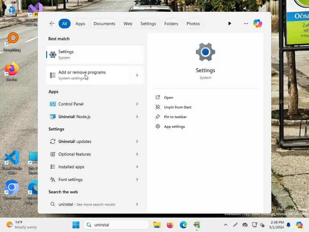
Task: Click the back arrow in search panel
Action: click(x=52, y=24)
